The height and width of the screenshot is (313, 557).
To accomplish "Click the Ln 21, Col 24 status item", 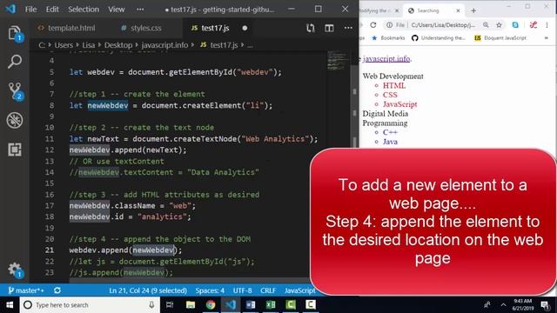I will tap(148, 290).
